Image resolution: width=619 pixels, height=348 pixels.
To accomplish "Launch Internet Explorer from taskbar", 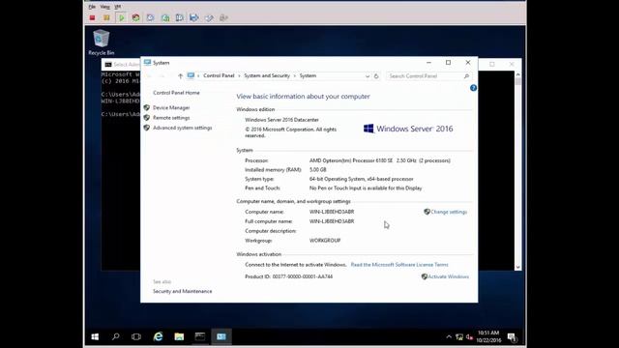I will coord(158,337).
